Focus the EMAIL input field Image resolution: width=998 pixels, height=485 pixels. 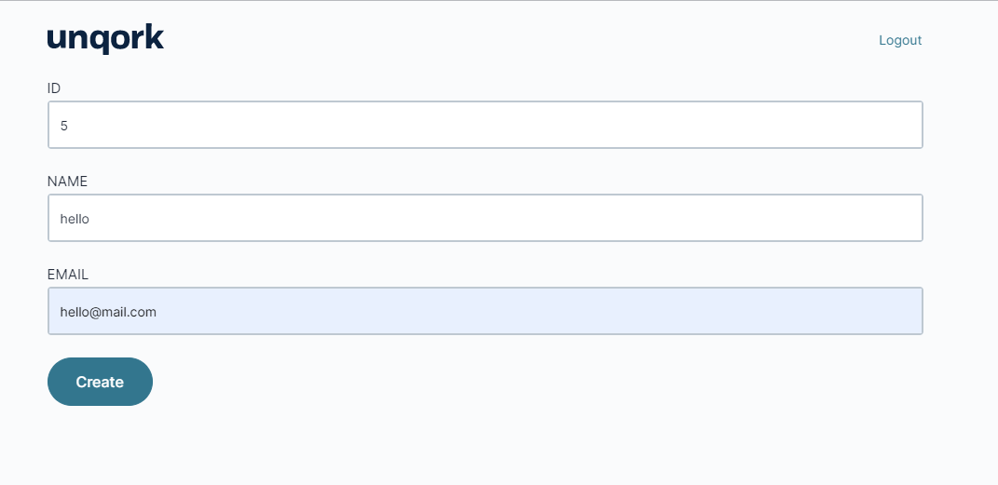tap(485, 311)
